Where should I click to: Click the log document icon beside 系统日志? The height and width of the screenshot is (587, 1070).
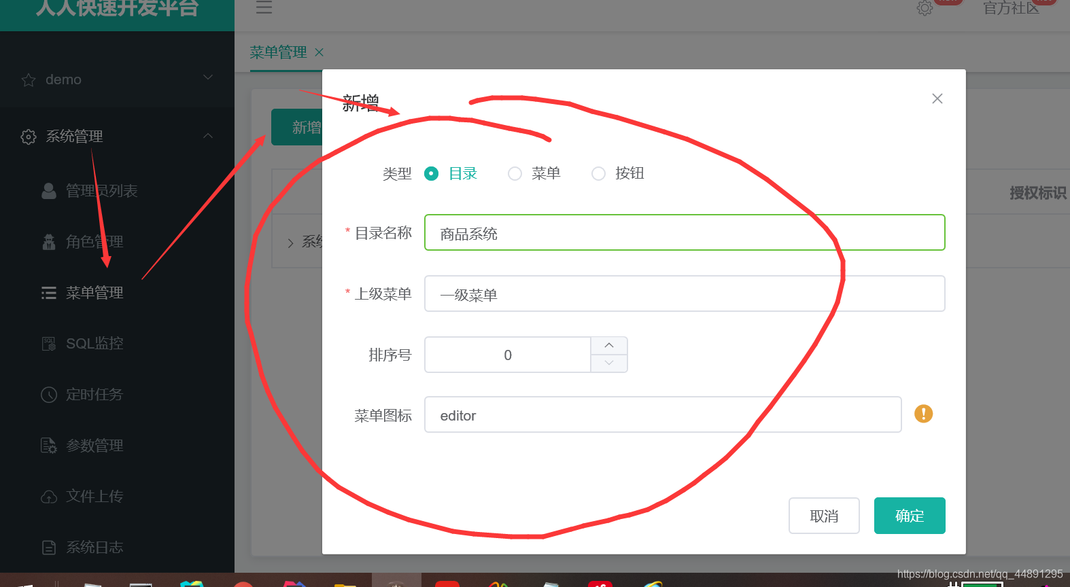49,548
